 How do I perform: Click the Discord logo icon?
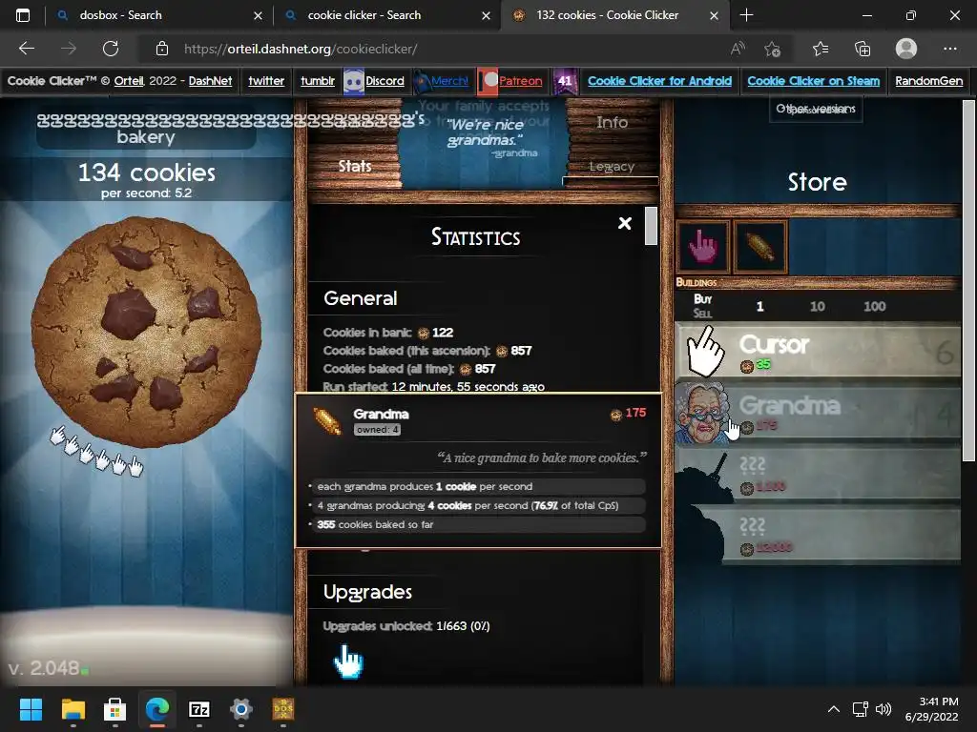pyautogui.click(x=354, y=82)
